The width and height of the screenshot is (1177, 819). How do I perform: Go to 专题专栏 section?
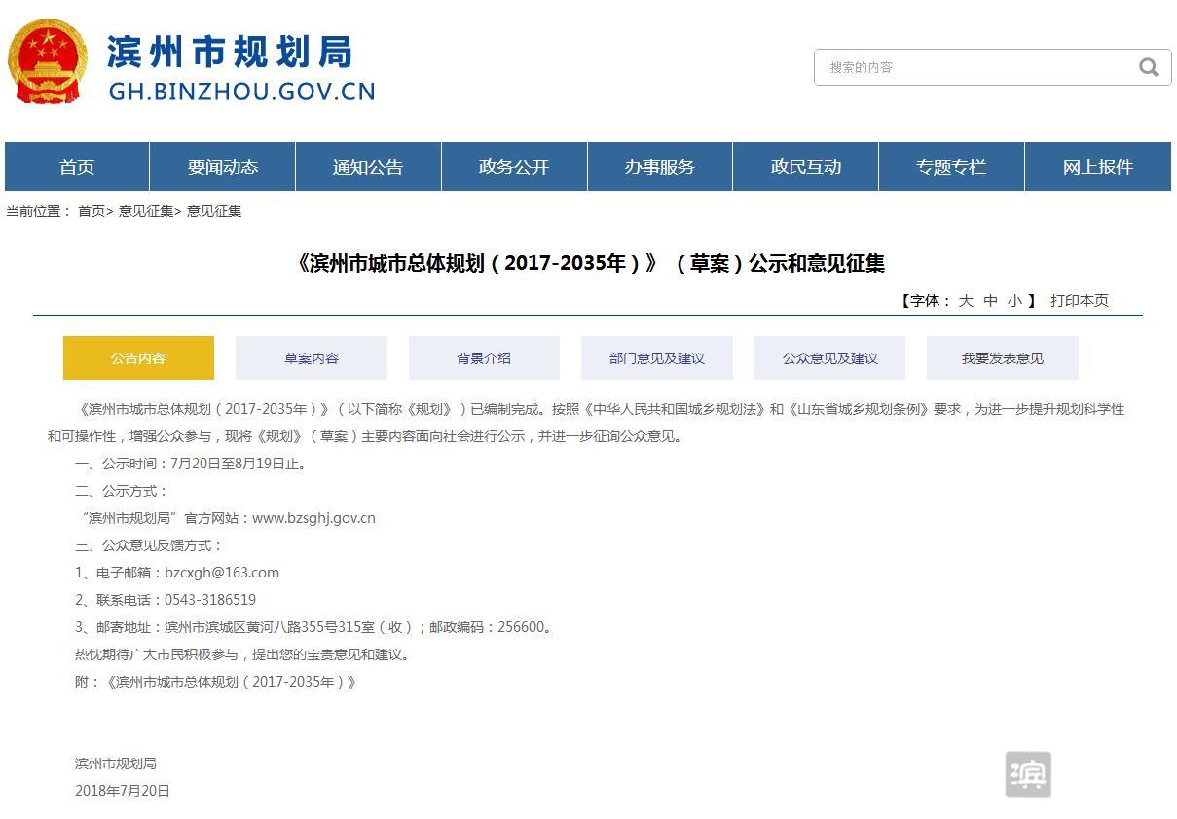(x=951, y=167)
